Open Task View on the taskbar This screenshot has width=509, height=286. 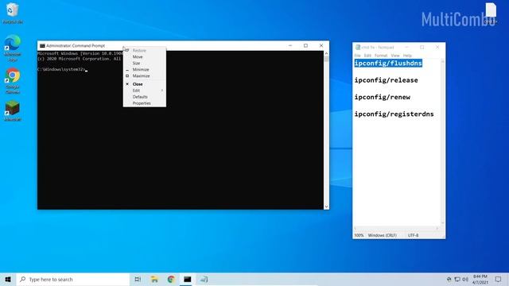point(138,279)
